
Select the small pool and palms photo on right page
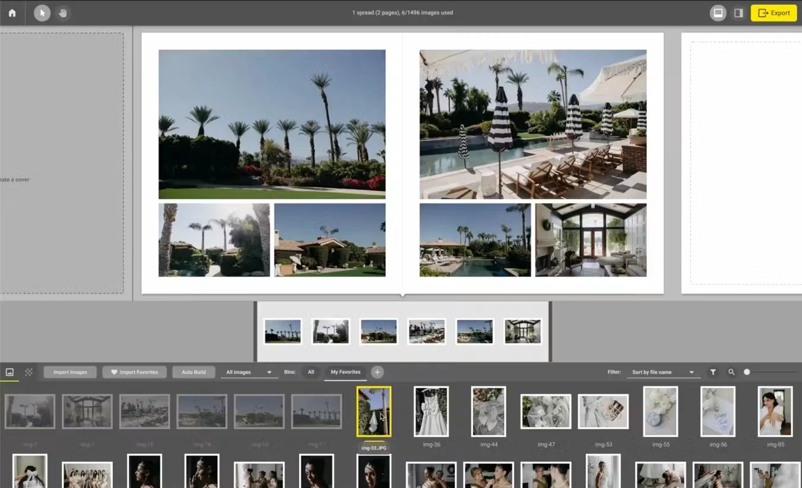click(x=475, y=240)
